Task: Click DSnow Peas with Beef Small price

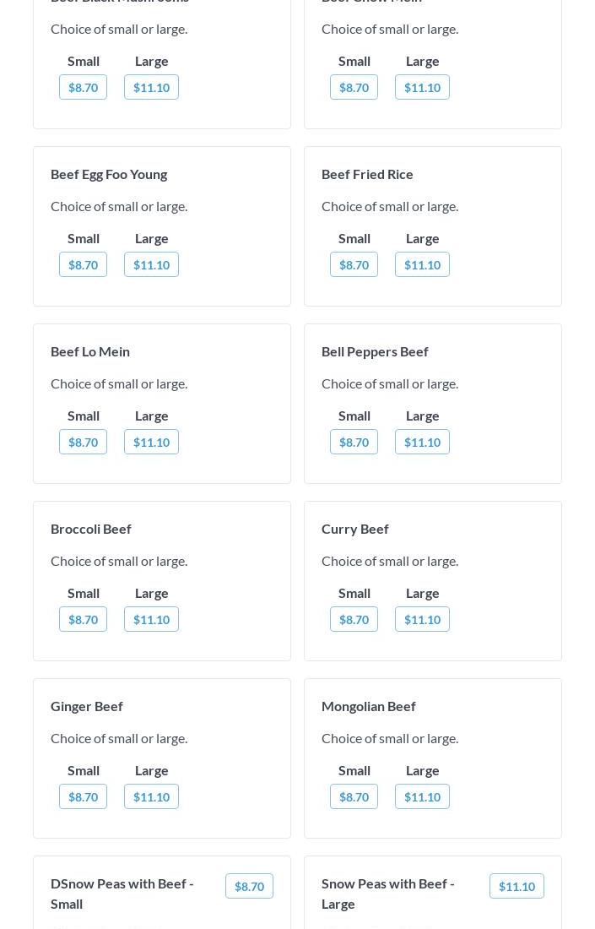Action: tap(249, 886)
